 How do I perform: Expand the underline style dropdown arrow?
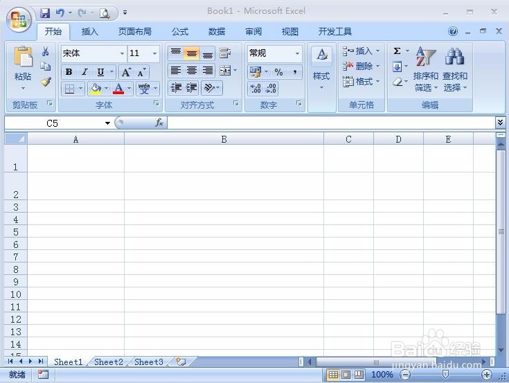(x=111, y=72)
